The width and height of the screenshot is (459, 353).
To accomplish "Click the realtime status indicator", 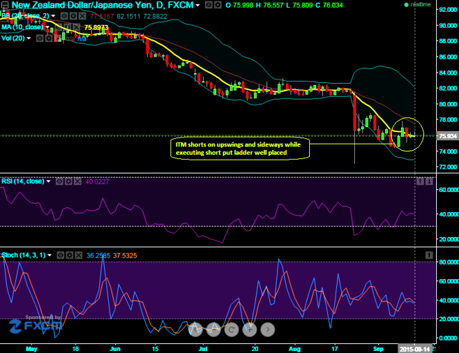I will coord(418,5).
